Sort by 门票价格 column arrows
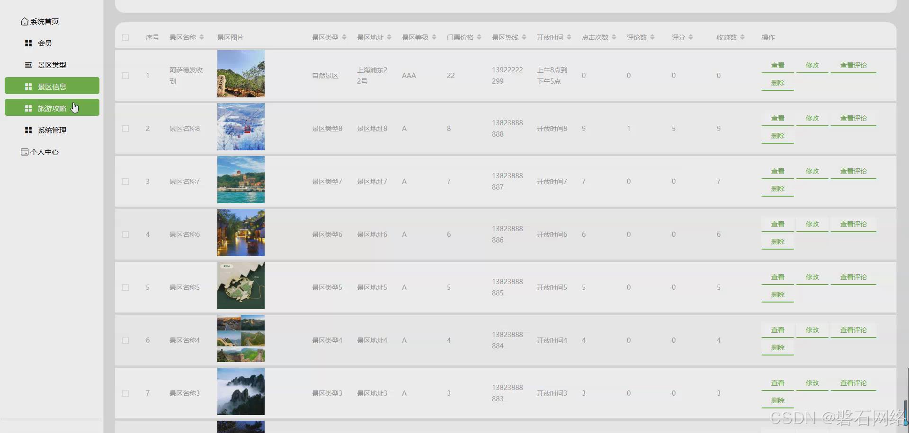Image resolution: width=909 pixels, height=433 pixels. pyautogui.click(x=479, y=37)
